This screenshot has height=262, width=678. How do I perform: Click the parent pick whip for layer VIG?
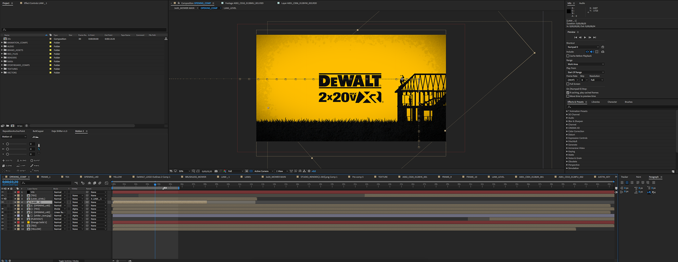point(87,192)
